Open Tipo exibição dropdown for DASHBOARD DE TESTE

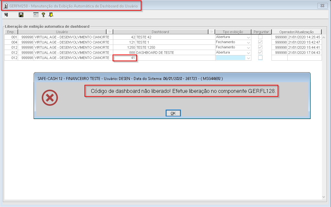(x=248, y=53)
